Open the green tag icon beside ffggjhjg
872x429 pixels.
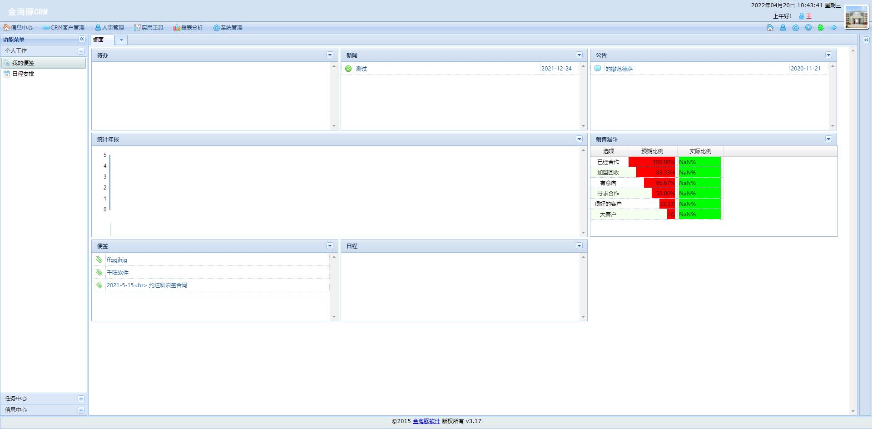(x=99, y=260)
